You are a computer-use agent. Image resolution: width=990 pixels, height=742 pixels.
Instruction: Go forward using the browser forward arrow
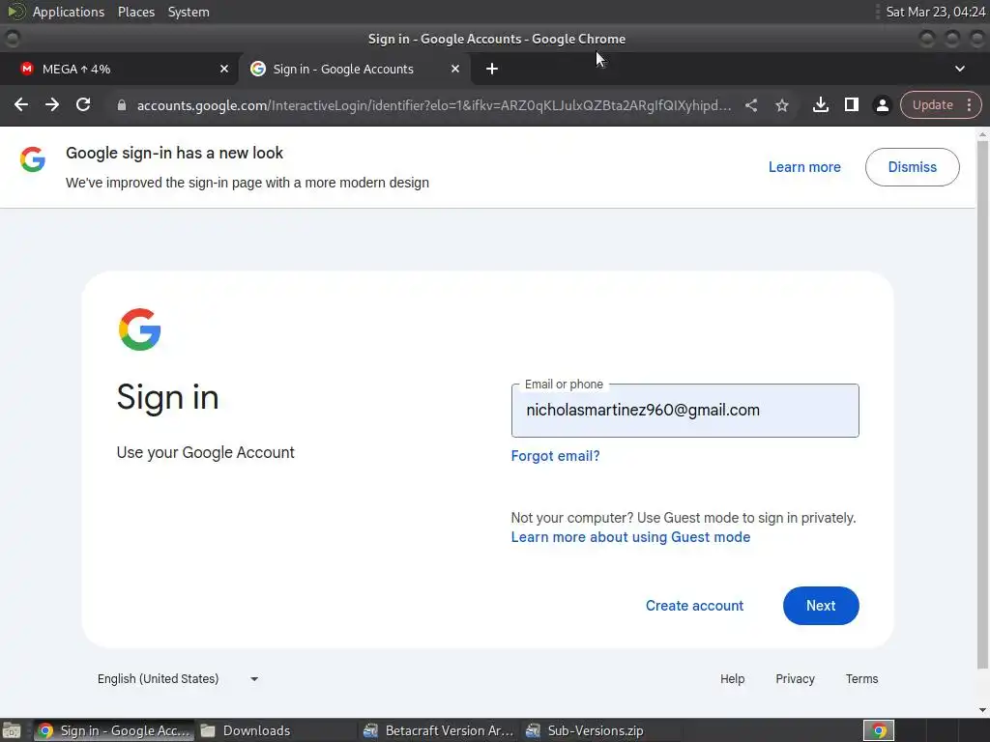point(52,104)
